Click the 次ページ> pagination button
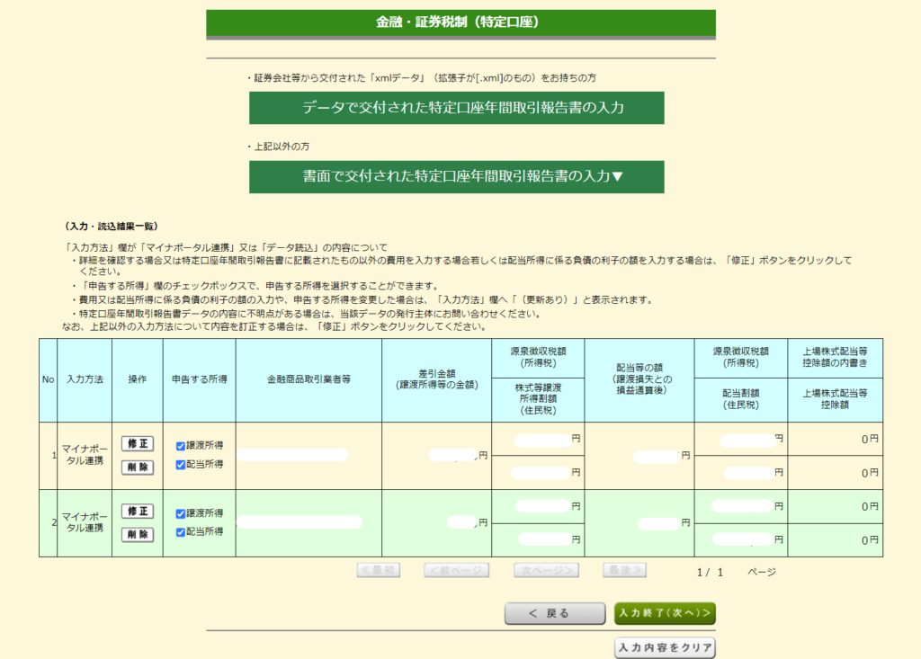921x659 pixels. (546, 570)
